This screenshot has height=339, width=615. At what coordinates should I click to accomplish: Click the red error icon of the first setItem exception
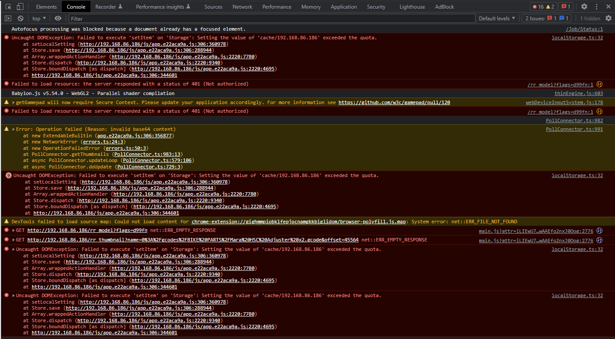[6, 38]
